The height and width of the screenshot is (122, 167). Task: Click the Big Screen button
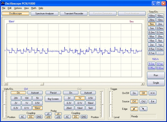(53, 99)
